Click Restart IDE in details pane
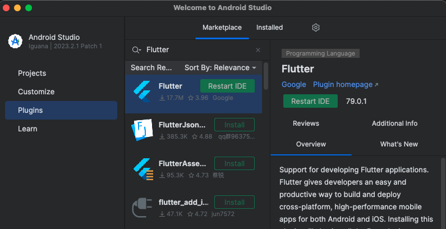 (310, 101)
